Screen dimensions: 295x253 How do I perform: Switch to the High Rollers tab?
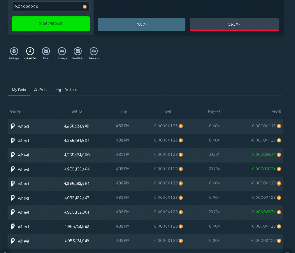pos(66,90)
